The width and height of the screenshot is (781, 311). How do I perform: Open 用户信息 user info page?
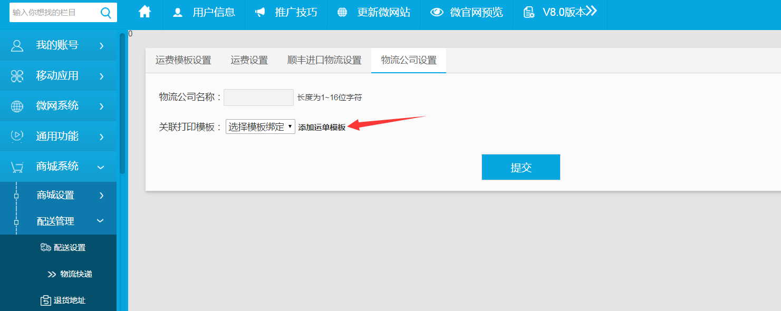pos(204,12)
